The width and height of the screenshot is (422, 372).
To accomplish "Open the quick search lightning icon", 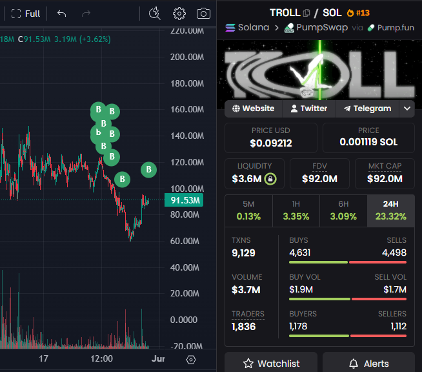I will 155,14.
